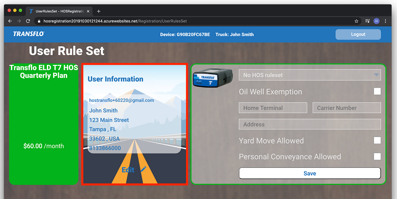Click the Transflo logo in header
The height and width of the screenshot is (199, 397).
tap(29, 34)
